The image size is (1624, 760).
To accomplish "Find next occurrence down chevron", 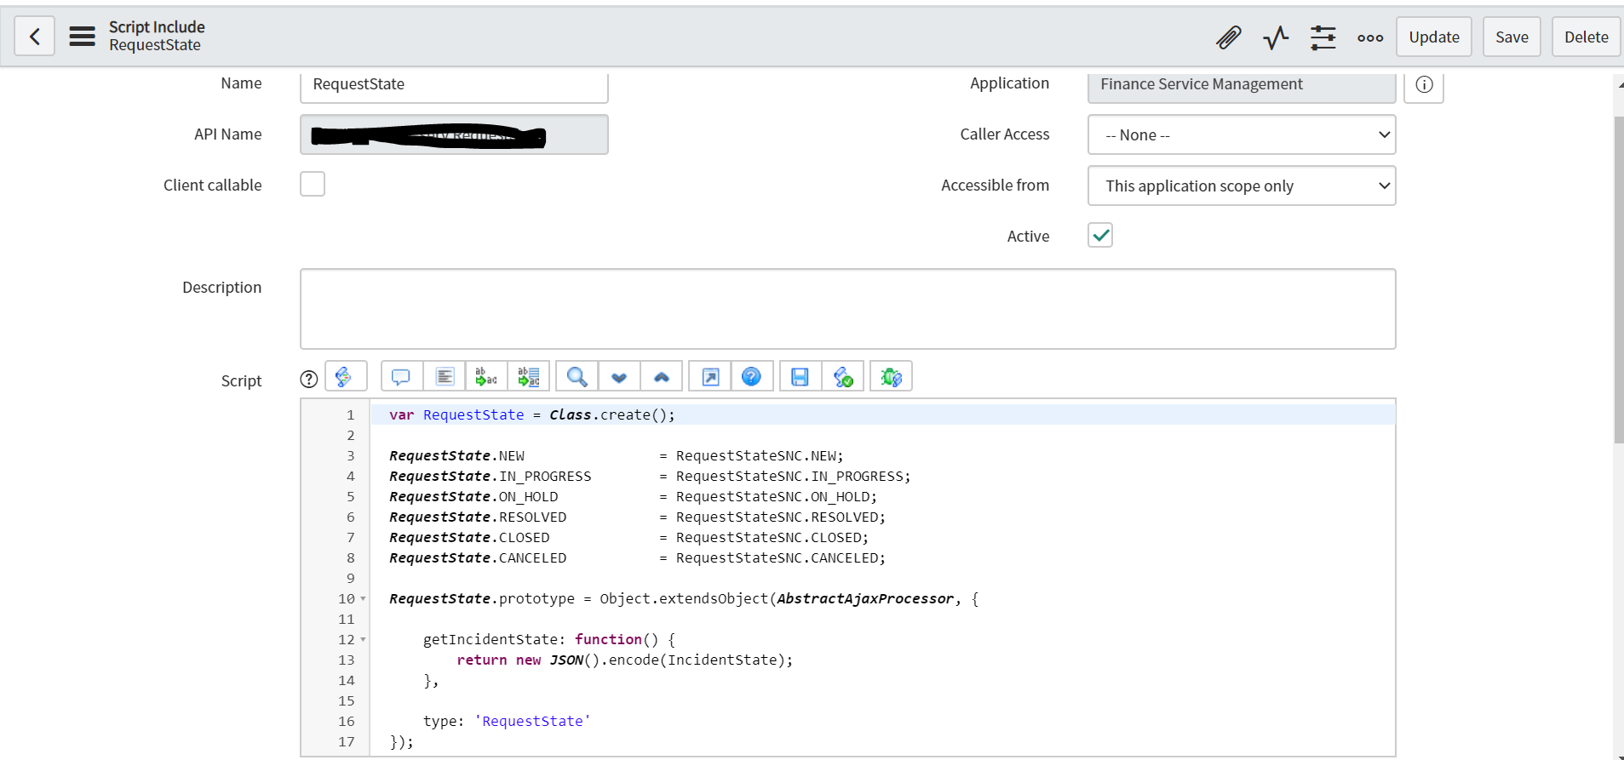I will (619, 376).
